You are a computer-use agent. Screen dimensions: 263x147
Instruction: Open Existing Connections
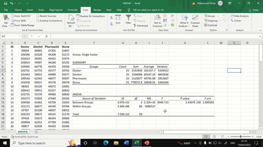49,21
